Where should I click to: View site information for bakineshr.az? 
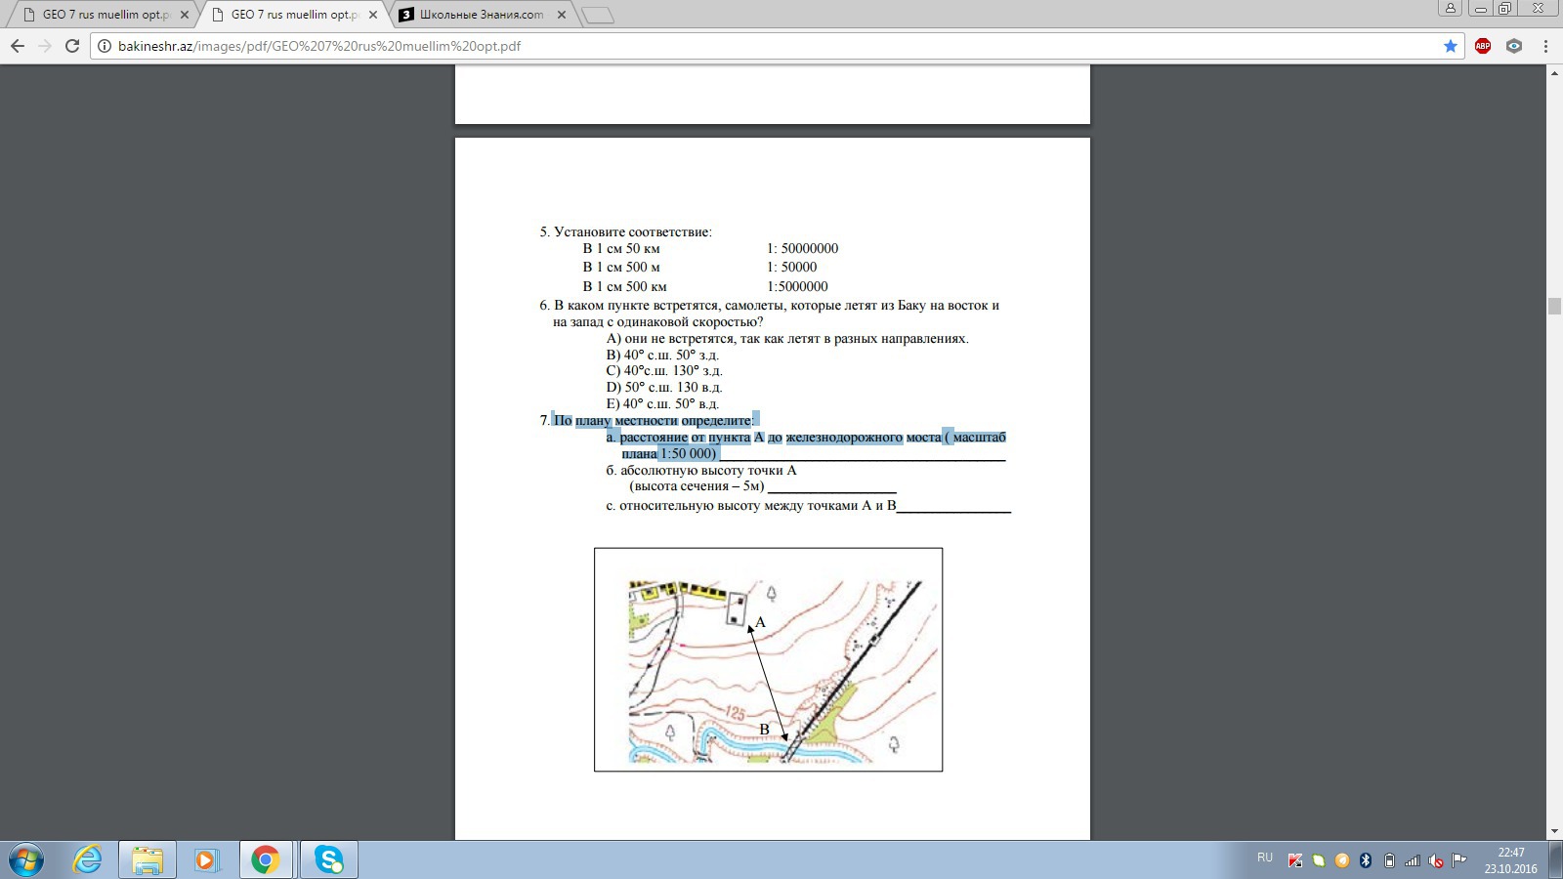(105, 46)
